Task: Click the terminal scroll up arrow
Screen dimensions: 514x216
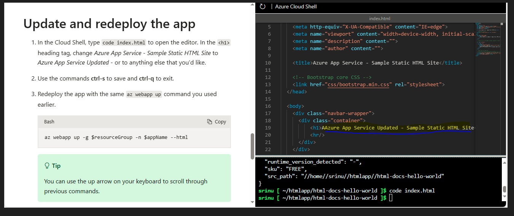Action: pos(504,162)
